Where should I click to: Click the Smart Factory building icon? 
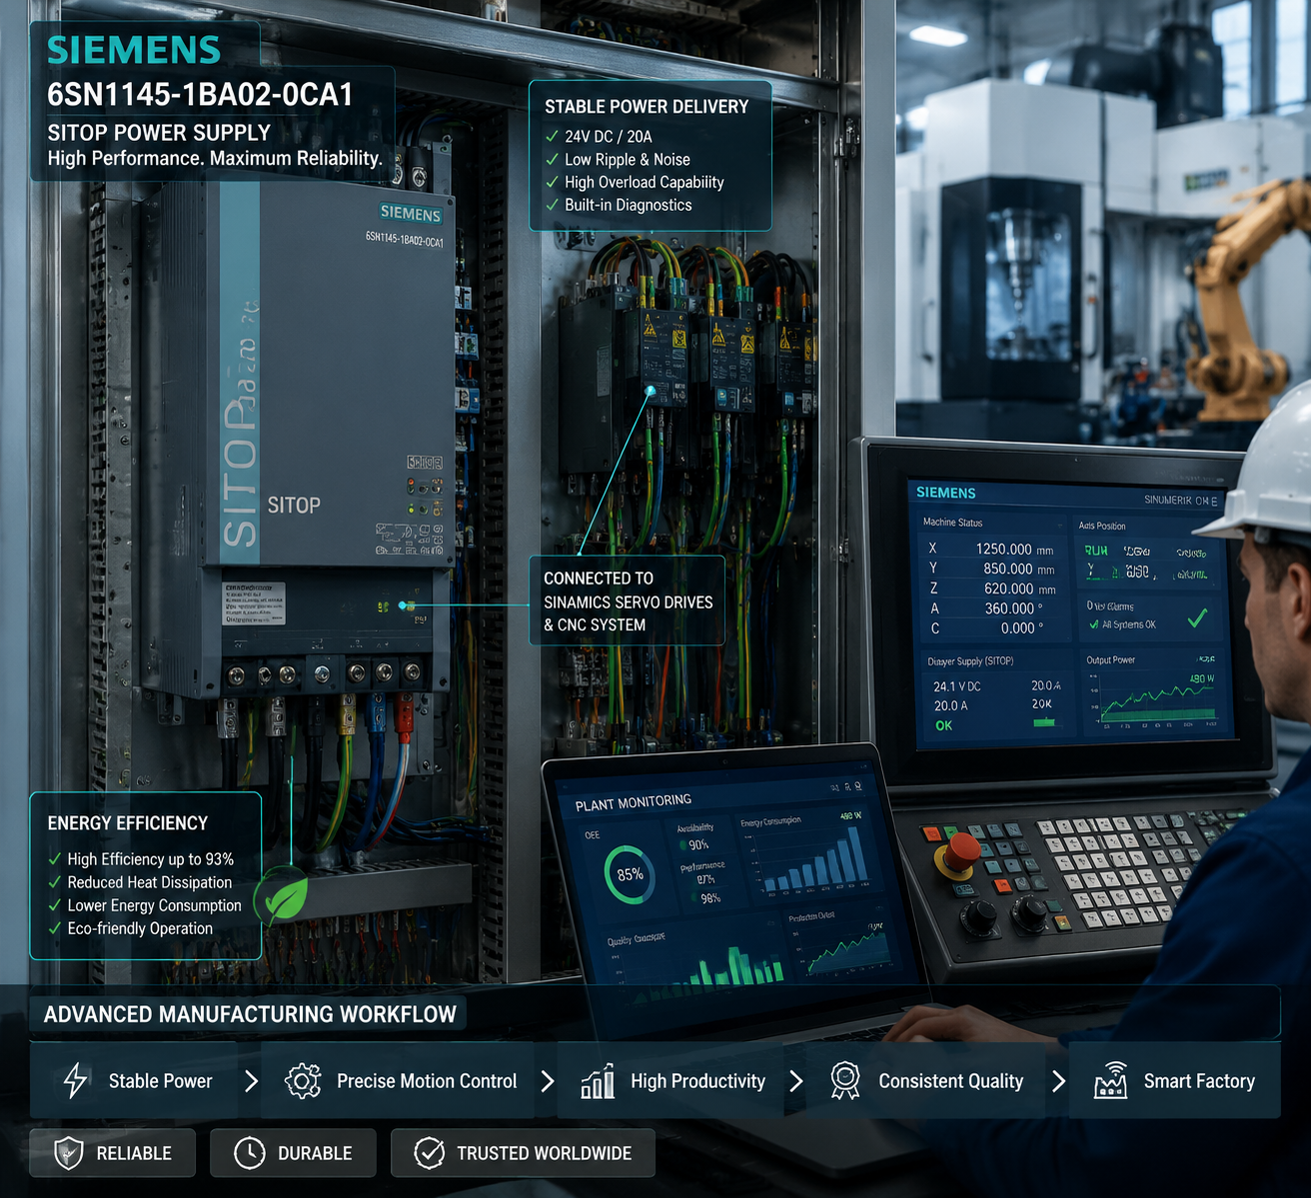(1111, 1081)
